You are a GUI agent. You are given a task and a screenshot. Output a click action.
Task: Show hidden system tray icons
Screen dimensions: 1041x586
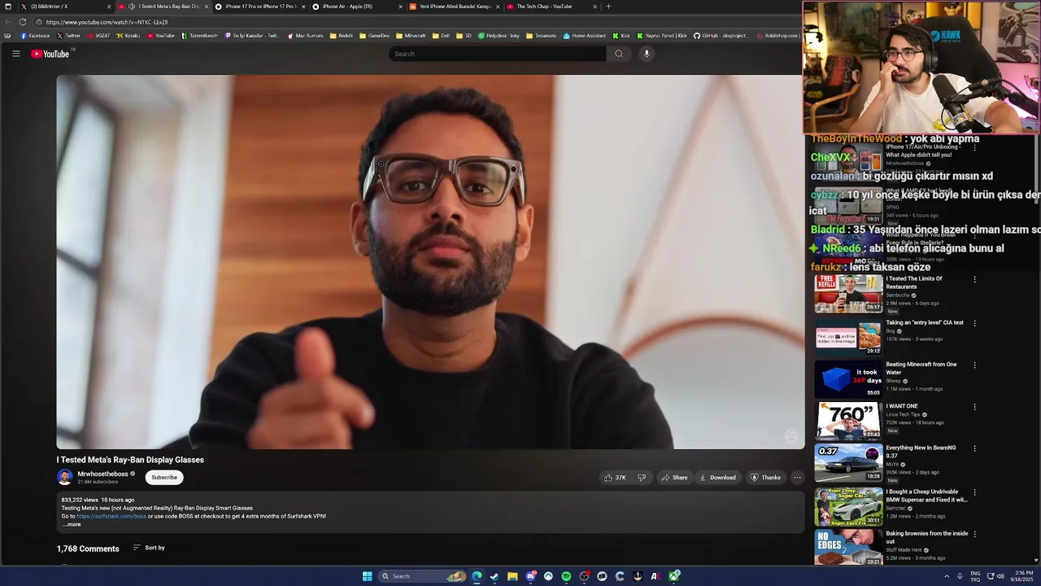click(947, 576)
